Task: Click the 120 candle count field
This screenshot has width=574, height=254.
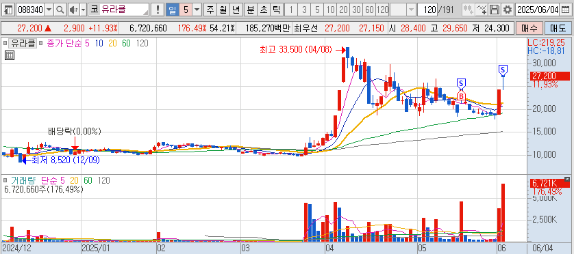Action: tap(427, 10)
